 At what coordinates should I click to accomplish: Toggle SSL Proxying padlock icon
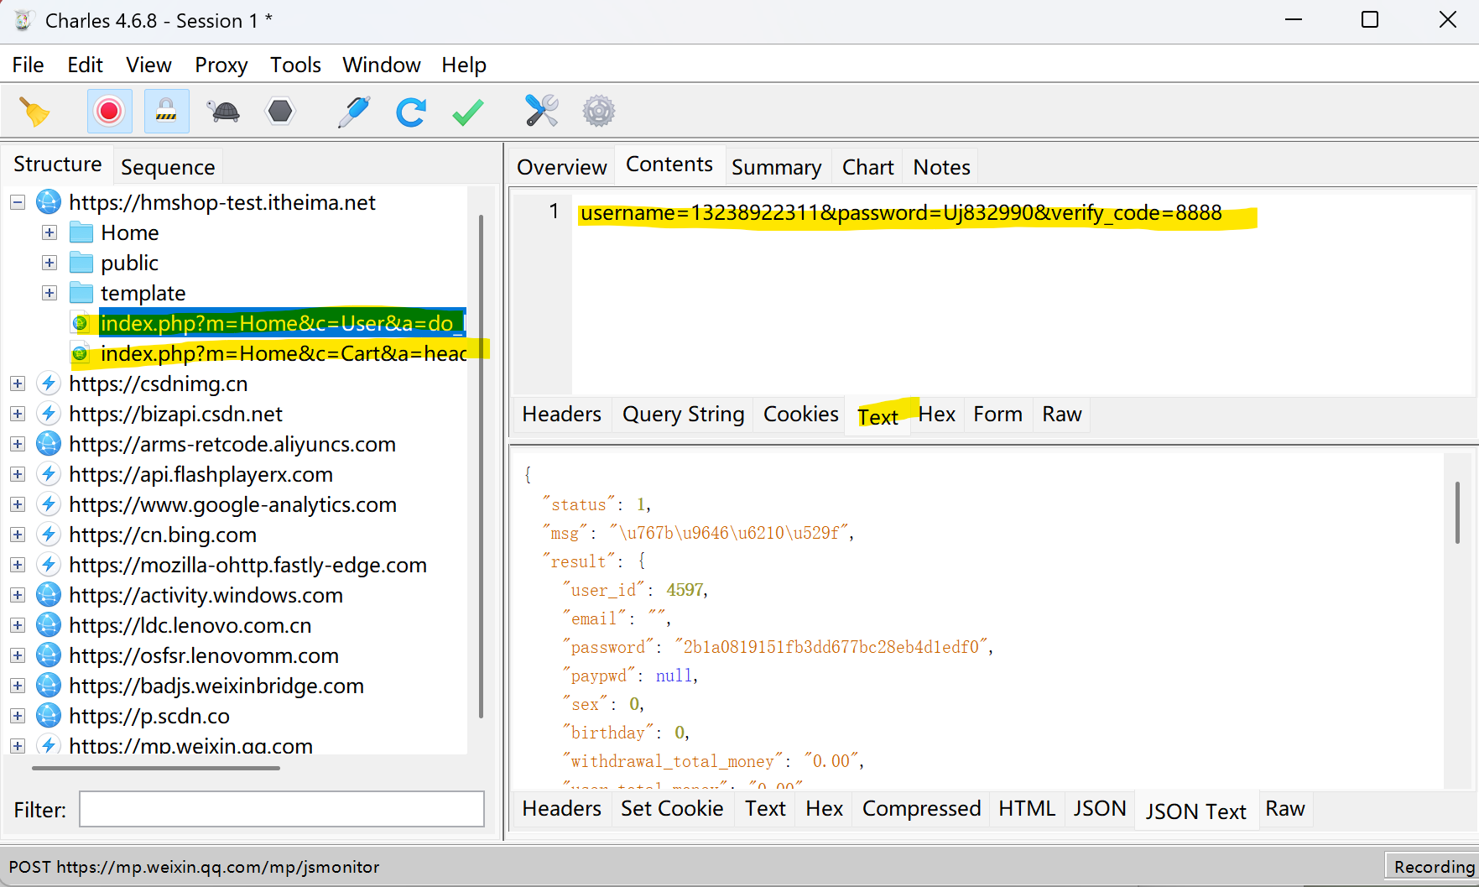click(166, 112)
